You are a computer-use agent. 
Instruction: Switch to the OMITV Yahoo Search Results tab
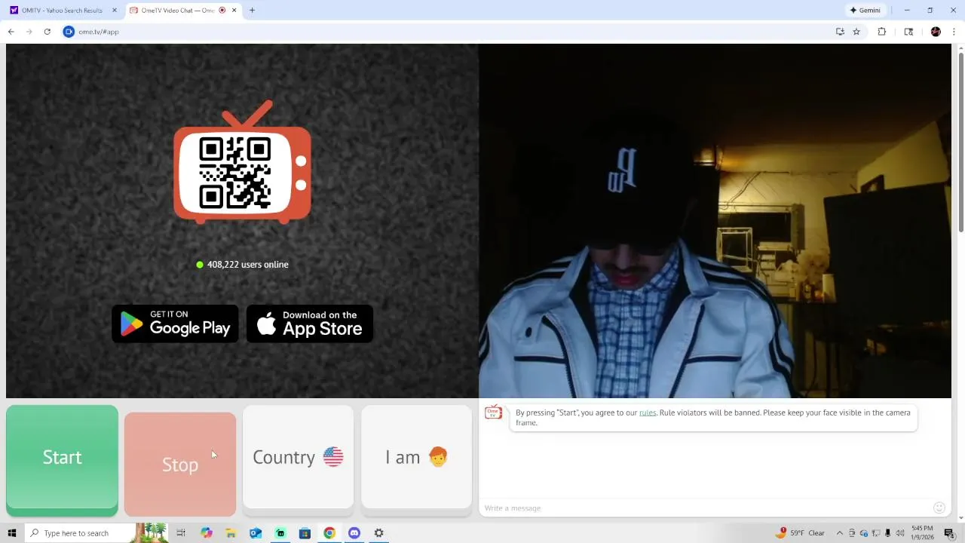tap(63, 11)
